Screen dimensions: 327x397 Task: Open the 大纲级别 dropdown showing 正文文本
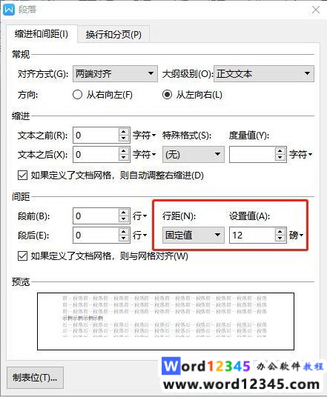pos(264,73)
